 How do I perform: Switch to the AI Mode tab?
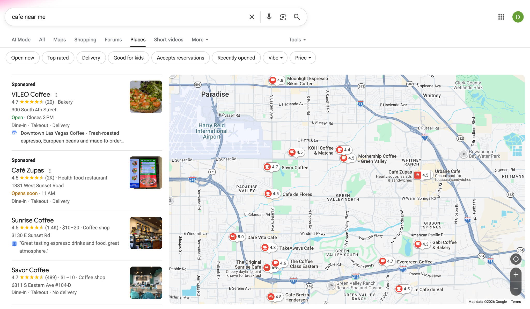pyautogui.click(x=21, y=40)
